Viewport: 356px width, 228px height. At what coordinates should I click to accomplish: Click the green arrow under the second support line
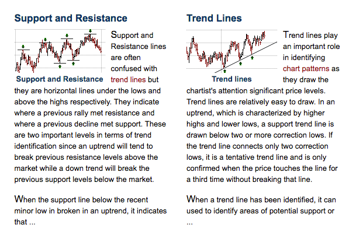click(x=73, y=64)
